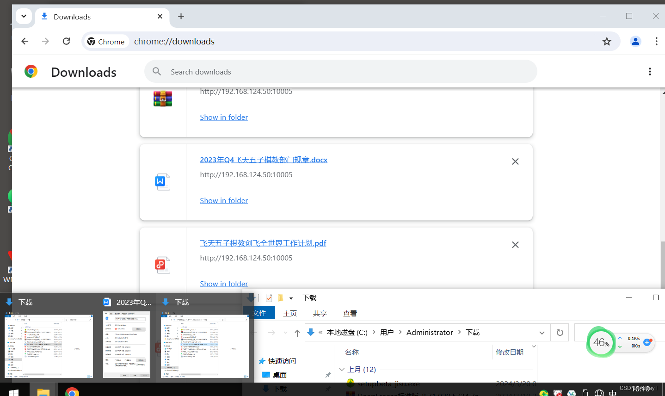Click the magnifier icon in Search downloads
Viewport: 665px width, 396px height.
157,72
